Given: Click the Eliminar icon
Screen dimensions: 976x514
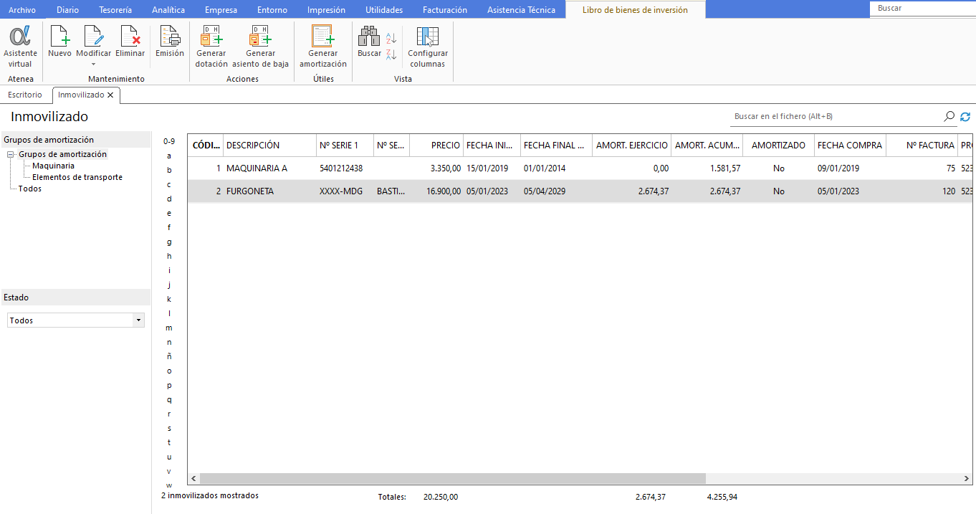Looking at the screenshot, I should pos(130,36).
